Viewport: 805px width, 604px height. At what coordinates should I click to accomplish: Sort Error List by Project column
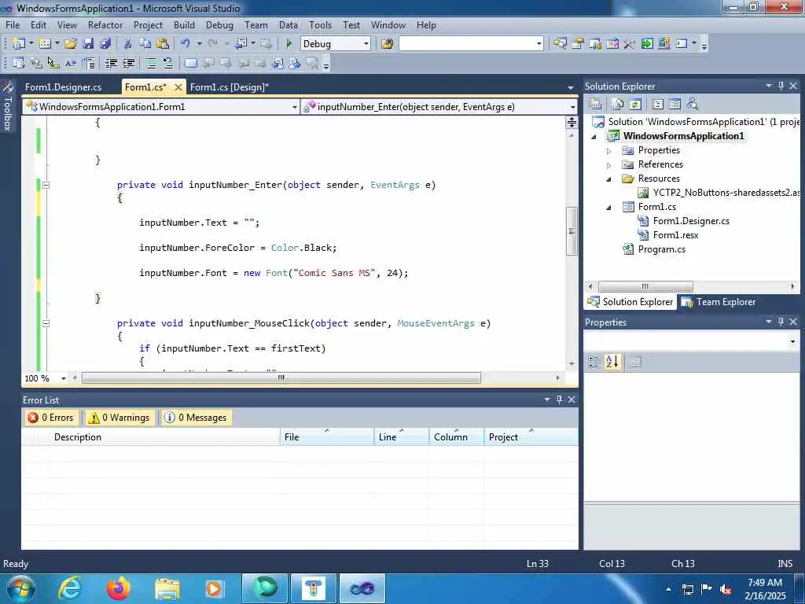[531, 437]
